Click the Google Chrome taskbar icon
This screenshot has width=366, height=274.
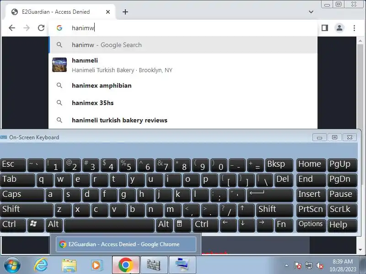tap(126, 265)
